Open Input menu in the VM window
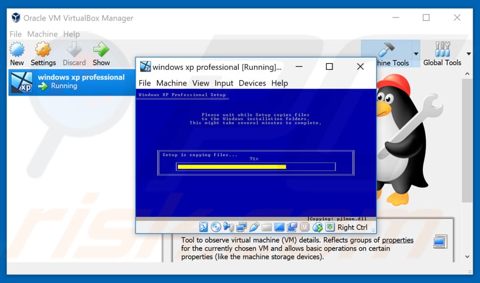Screen dimensions: 480x283 [224, 83]
